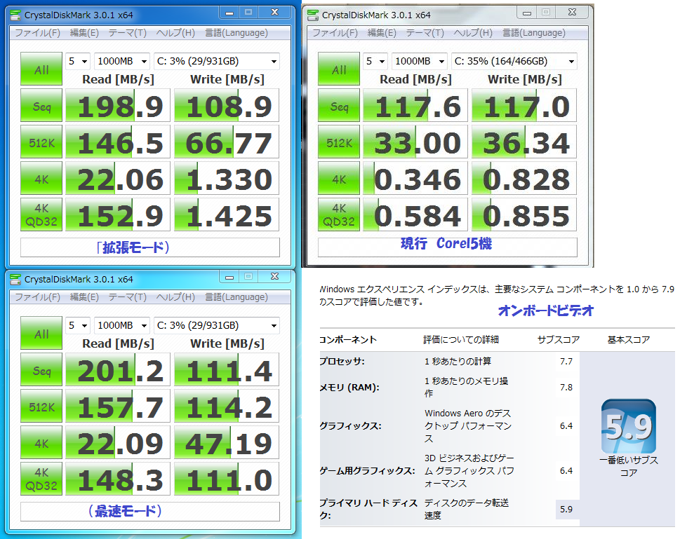The width and height of the screenshot is (687, 539).
Task: Select Seq read value 198.9
Action: 117,105
